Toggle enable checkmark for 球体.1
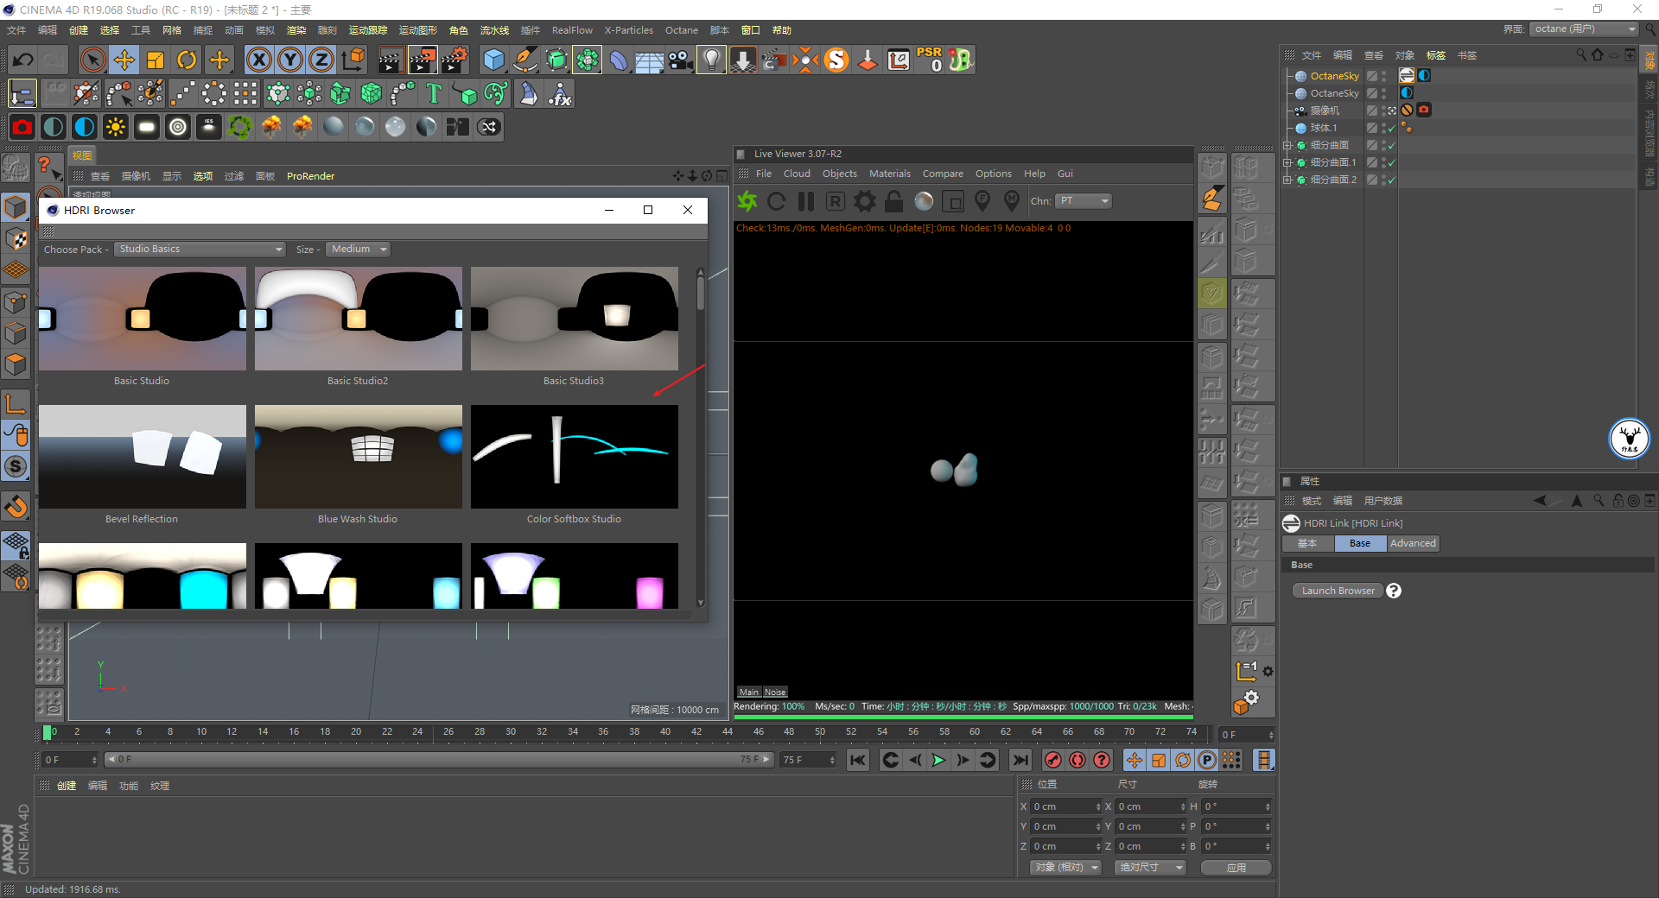 point(1392,128)
